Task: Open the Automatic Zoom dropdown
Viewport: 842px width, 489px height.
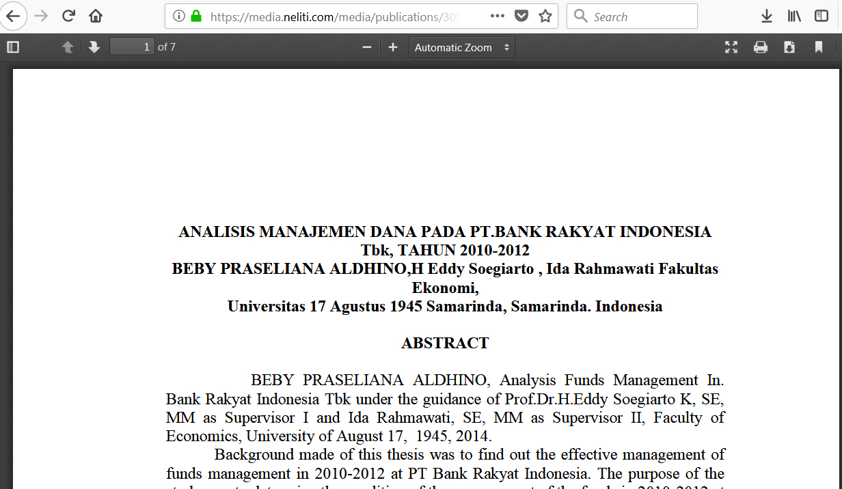Action: coord(462,47)
